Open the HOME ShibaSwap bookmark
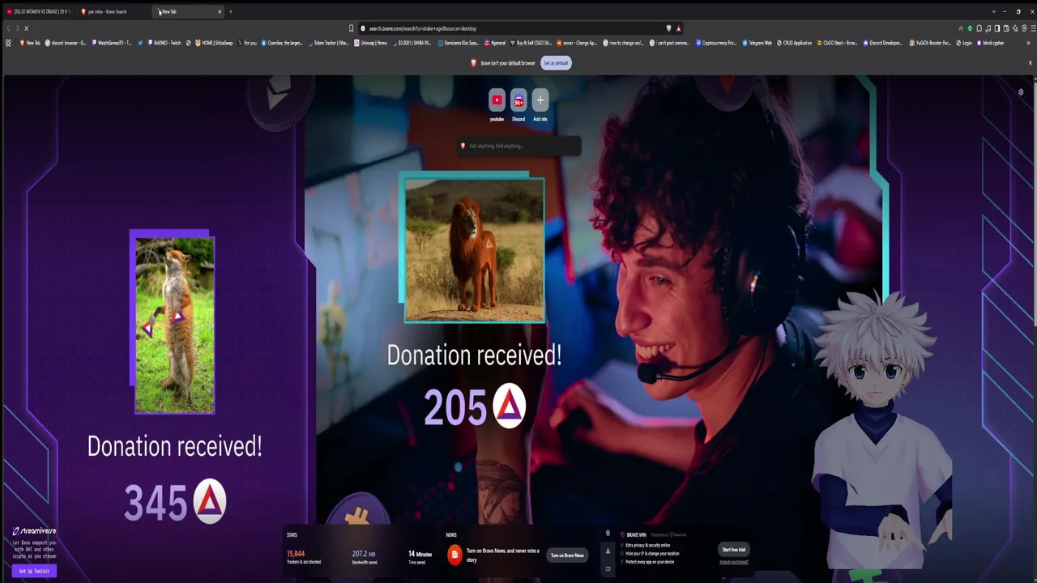Image resolution: width=1037 pixels, height=583 pixels. click(214, 43)
